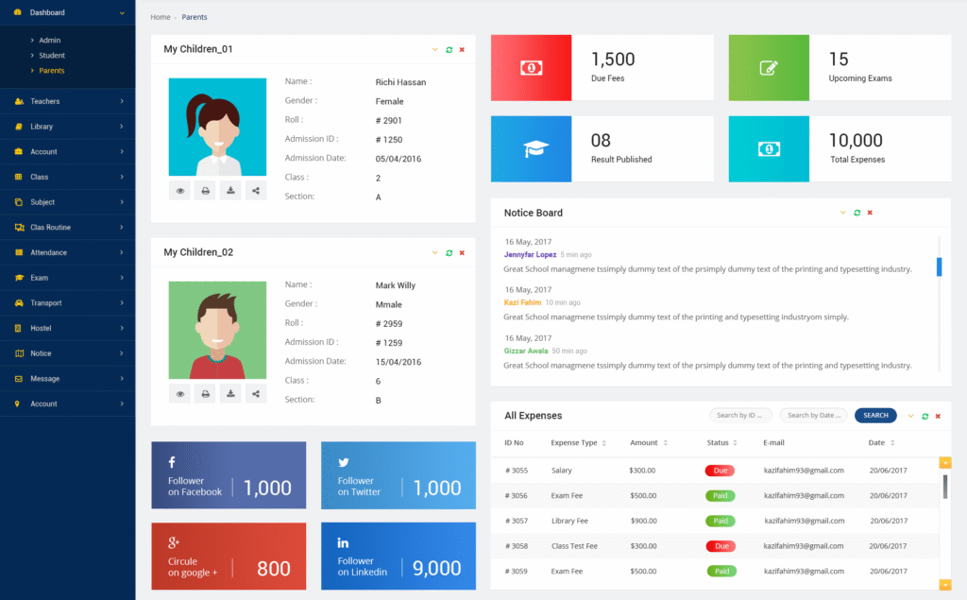The height and width of the screenshot is (600, 967).
Task: Expand the Teachers sidebar menu
Action: [66, 101]
